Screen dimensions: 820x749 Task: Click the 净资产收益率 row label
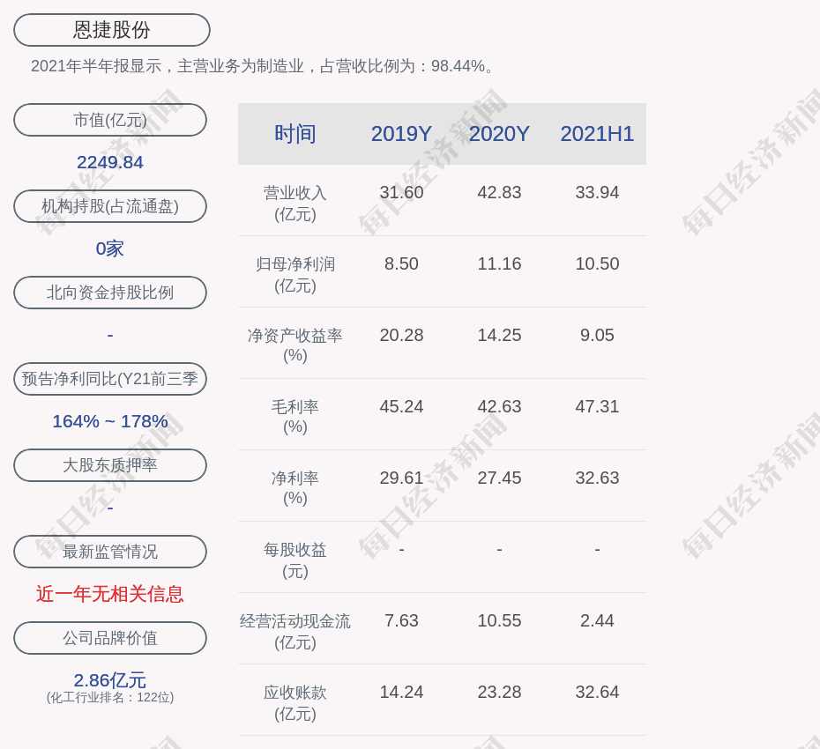tap(295, 345)
